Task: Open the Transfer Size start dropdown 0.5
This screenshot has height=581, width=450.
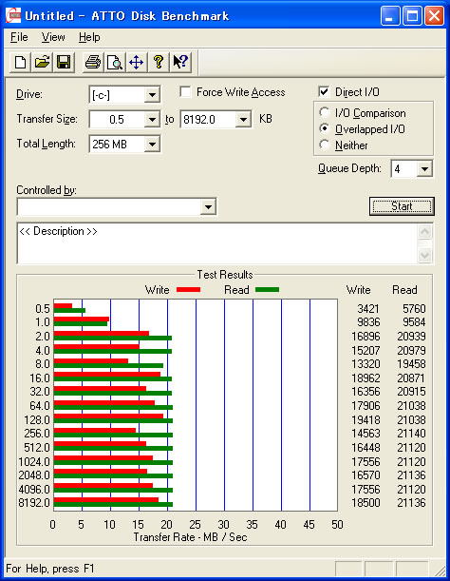Action: coord(152,119)
